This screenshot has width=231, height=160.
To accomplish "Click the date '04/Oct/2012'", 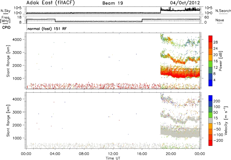I will coord(185,3).
